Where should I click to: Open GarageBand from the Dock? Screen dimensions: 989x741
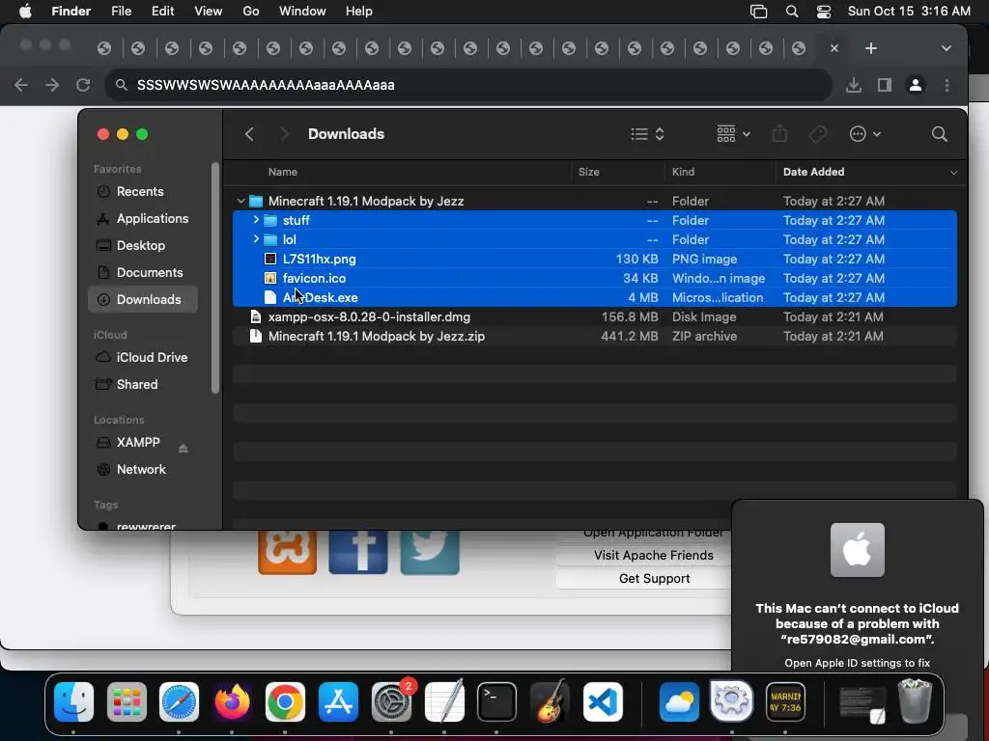tap(550, 702)
